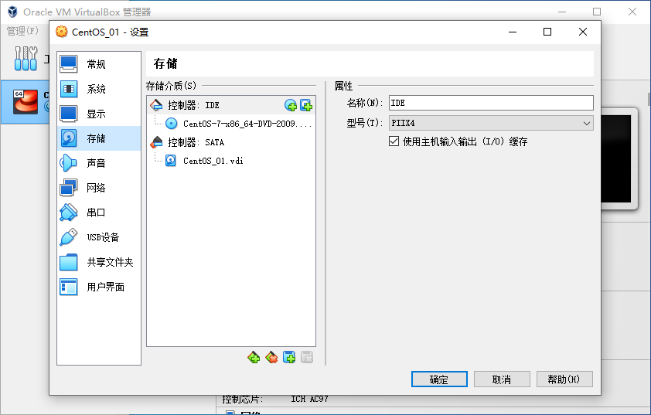Open 管理(F) menu in VirtualBox manager
651x415 pixels.
22,31
